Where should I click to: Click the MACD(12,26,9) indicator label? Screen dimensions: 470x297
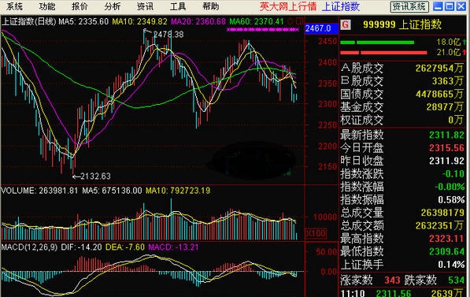29,247
